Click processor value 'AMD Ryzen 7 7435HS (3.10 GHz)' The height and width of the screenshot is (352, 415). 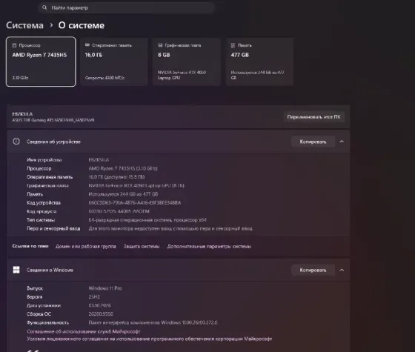(x=123, y=168)
